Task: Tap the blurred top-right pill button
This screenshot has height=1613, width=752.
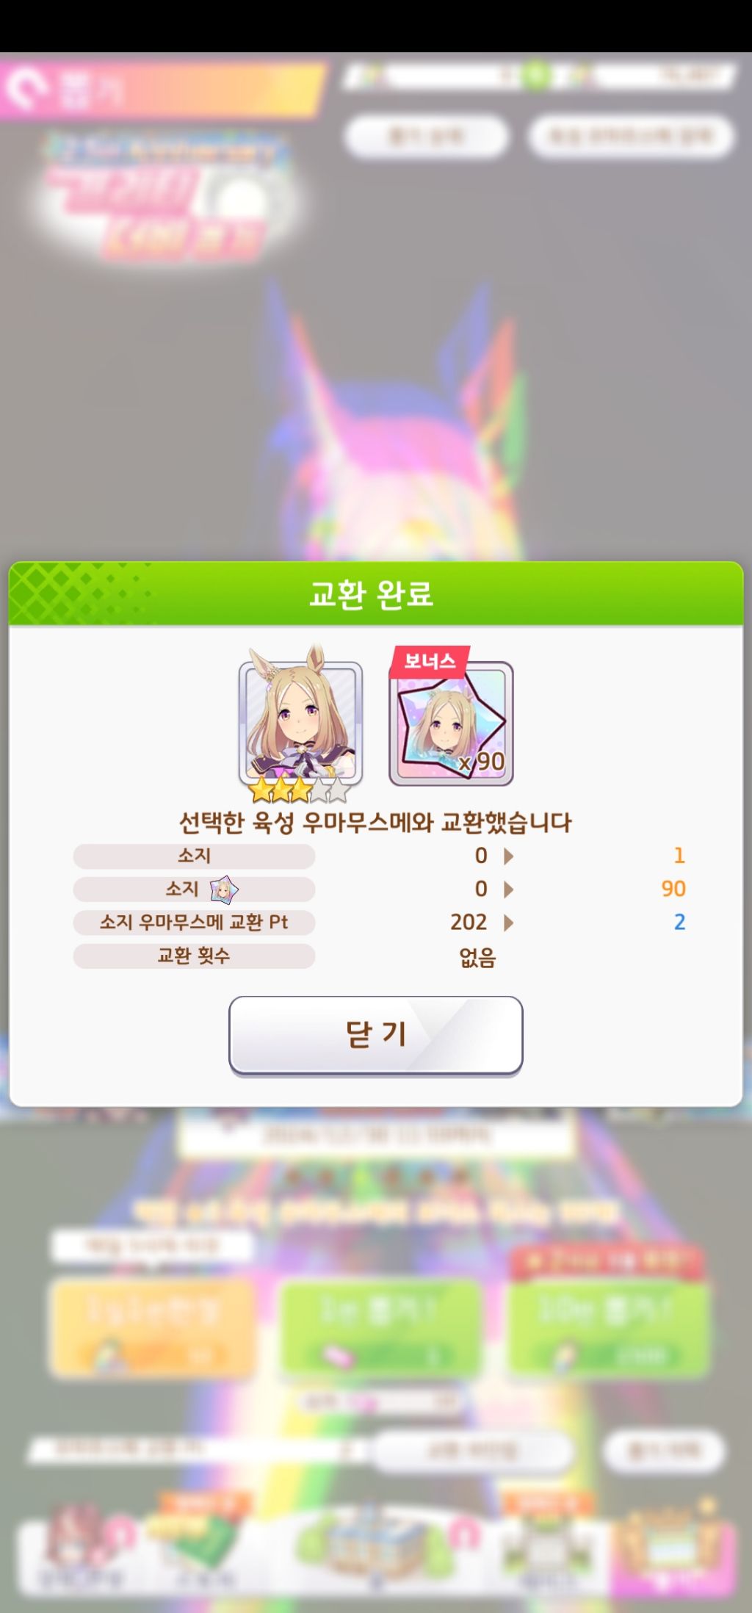Action: (632, 136)
